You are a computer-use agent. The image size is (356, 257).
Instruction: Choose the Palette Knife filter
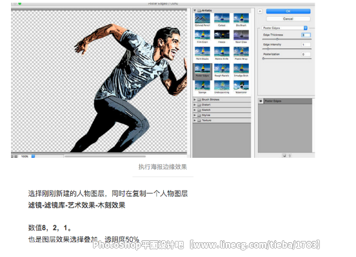[222, 53]
